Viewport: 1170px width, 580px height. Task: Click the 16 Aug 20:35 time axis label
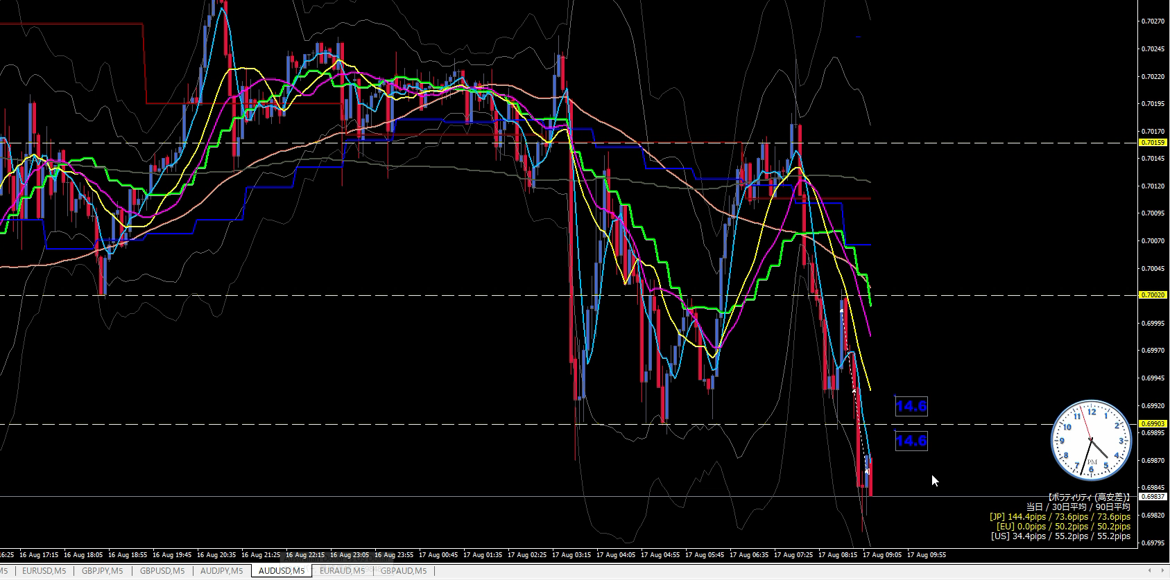tap(216, 555)
